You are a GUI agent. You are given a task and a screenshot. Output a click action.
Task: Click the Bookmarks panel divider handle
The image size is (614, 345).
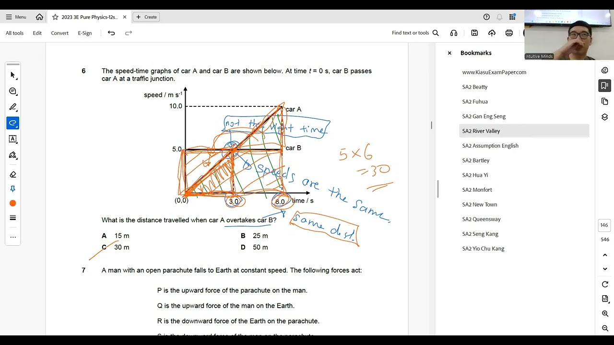(x=437, y=189)
